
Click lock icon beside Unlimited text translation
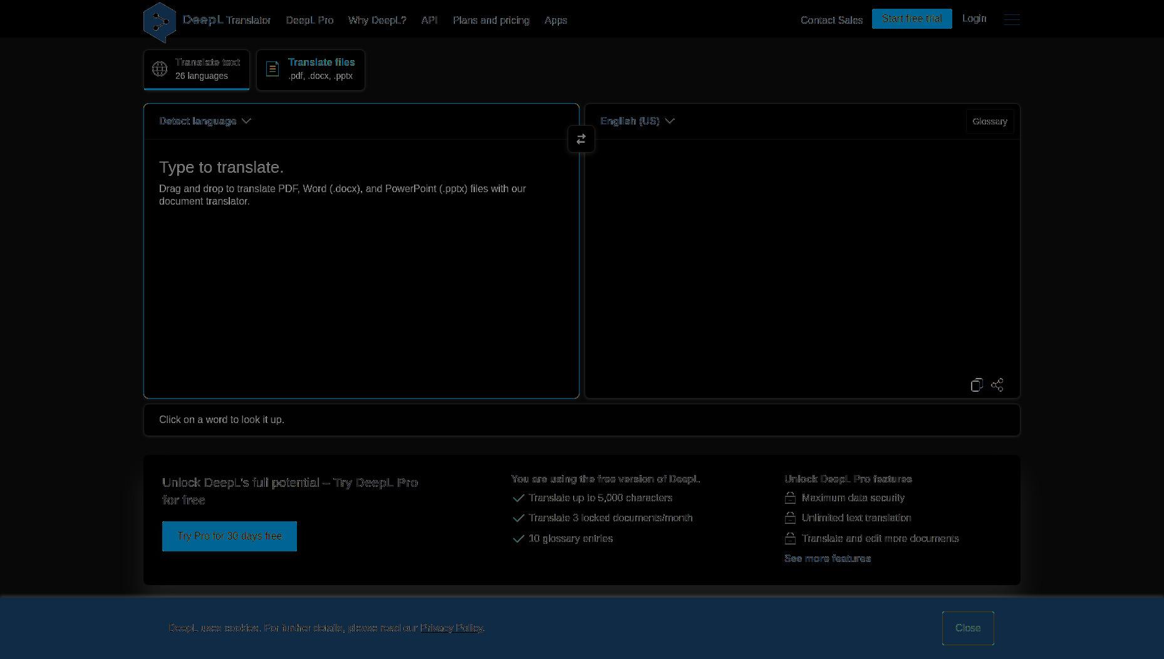point(790,518)
